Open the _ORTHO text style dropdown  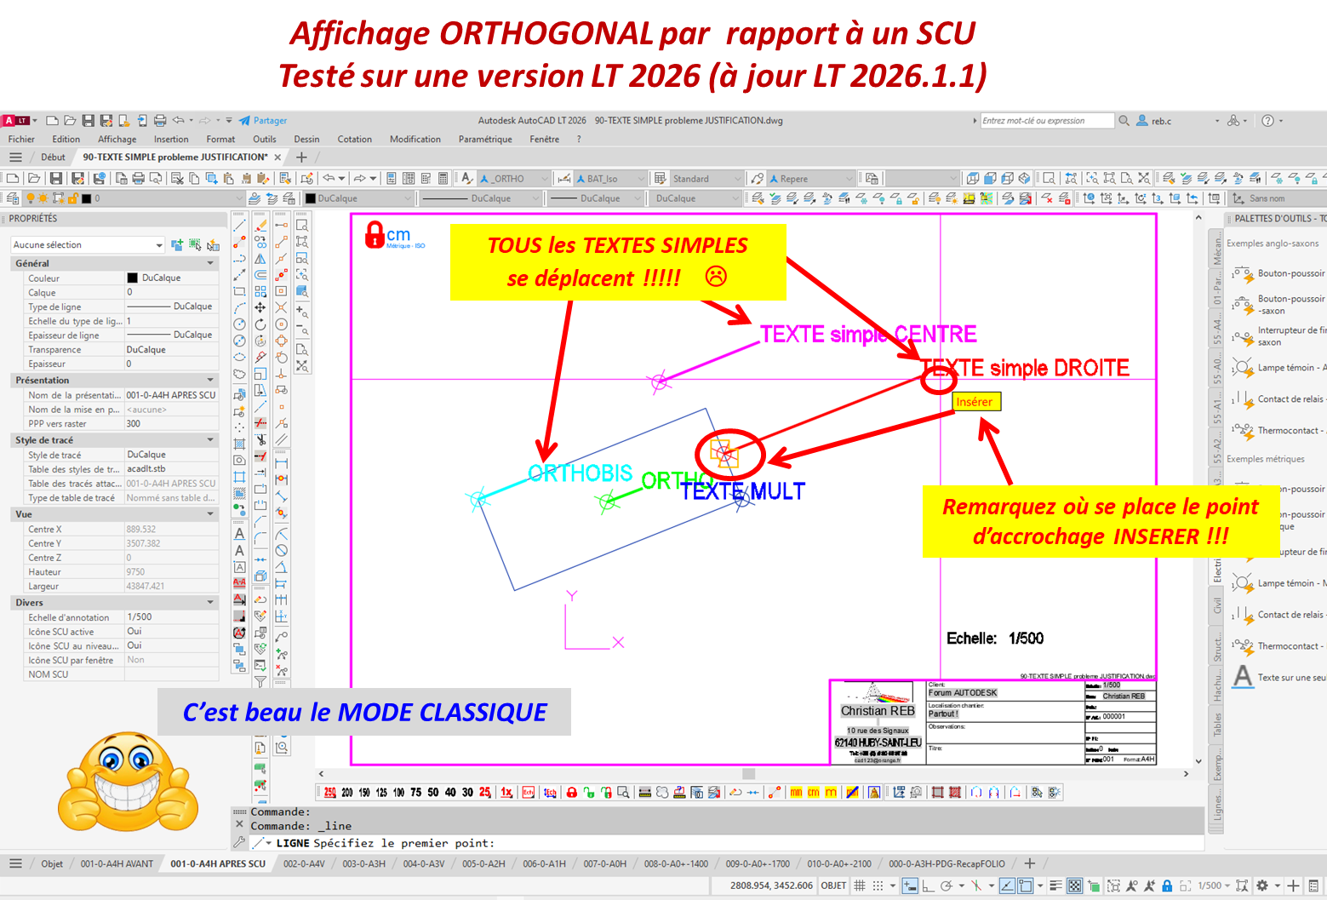[x=542, y=179]
